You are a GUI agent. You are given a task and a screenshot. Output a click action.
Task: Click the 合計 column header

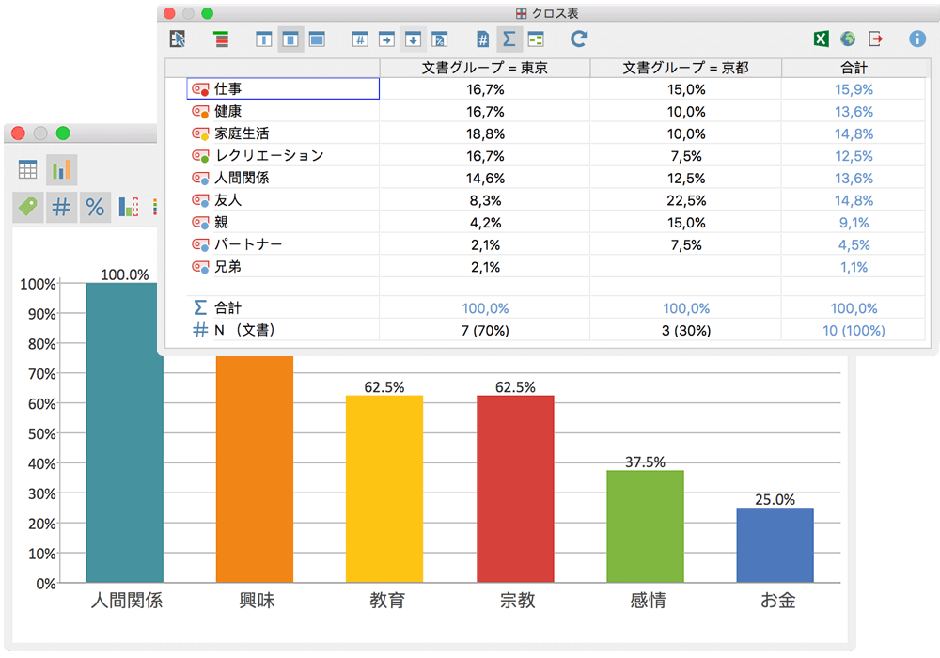853,68
